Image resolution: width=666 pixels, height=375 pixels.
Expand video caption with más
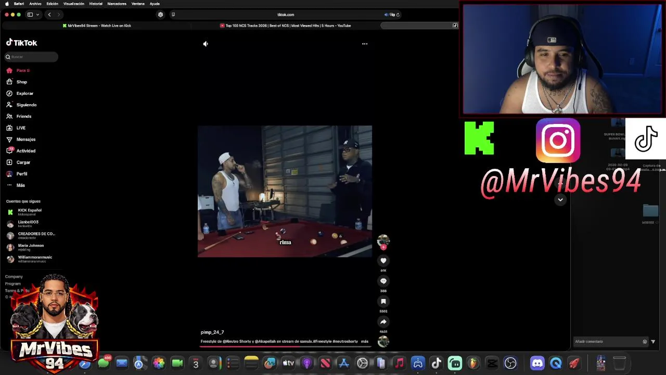[365, 341]
